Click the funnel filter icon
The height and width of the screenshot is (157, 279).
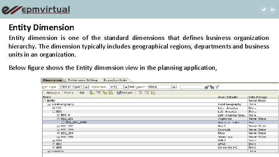217,87
